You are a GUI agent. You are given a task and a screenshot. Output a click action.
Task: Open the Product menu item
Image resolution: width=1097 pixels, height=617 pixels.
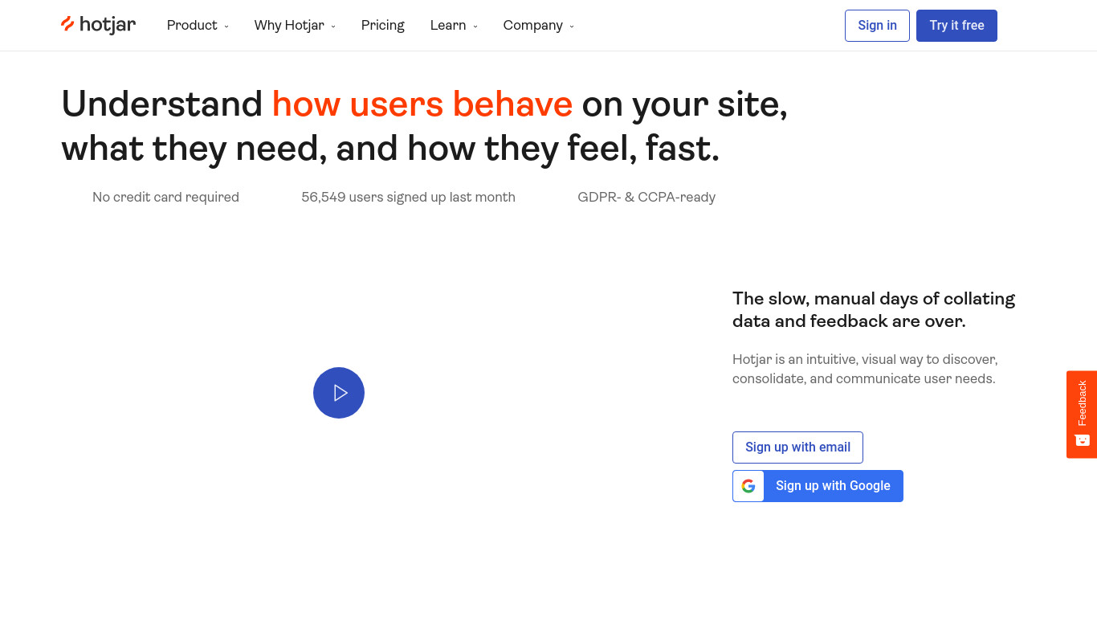(x=192, y=26)
